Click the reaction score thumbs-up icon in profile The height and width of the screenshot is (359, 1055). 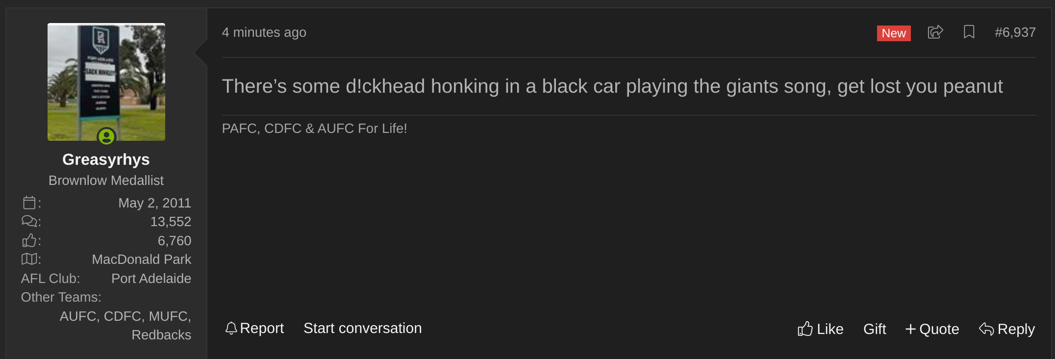29,241
